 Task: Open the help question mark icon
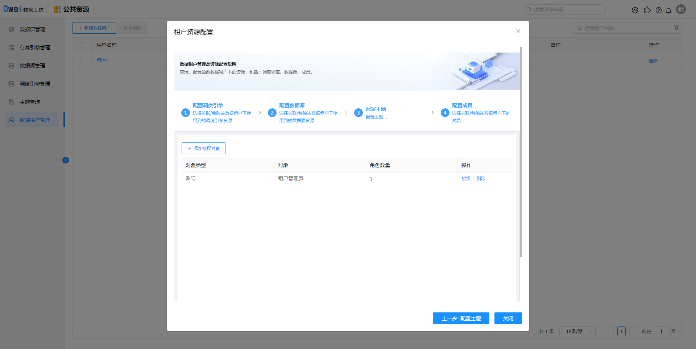pos(658,10)
